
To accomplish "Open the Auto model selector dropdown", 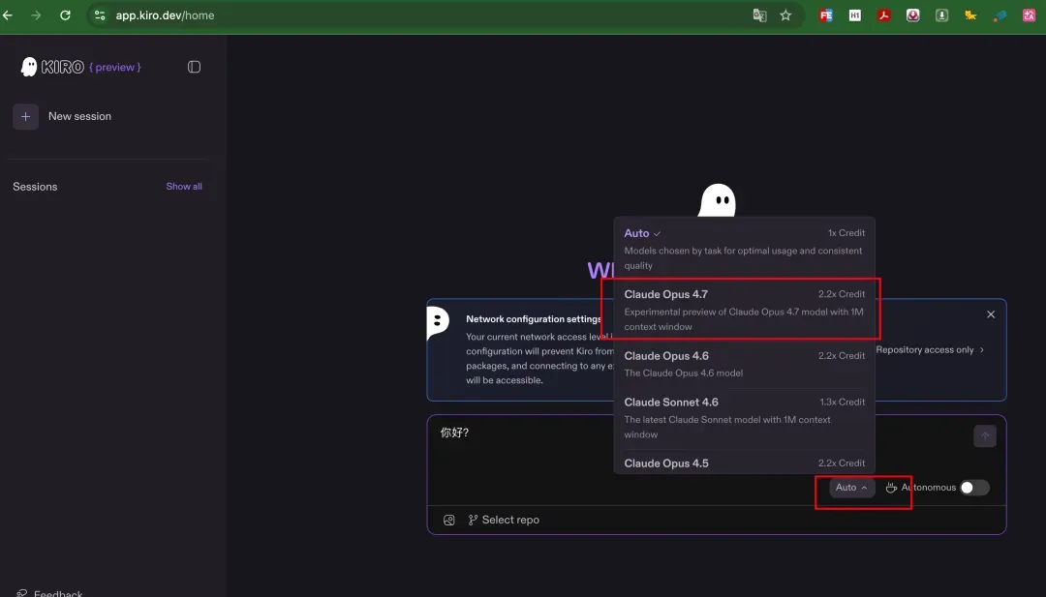I will pyautogui.click(x=852, y=488).
